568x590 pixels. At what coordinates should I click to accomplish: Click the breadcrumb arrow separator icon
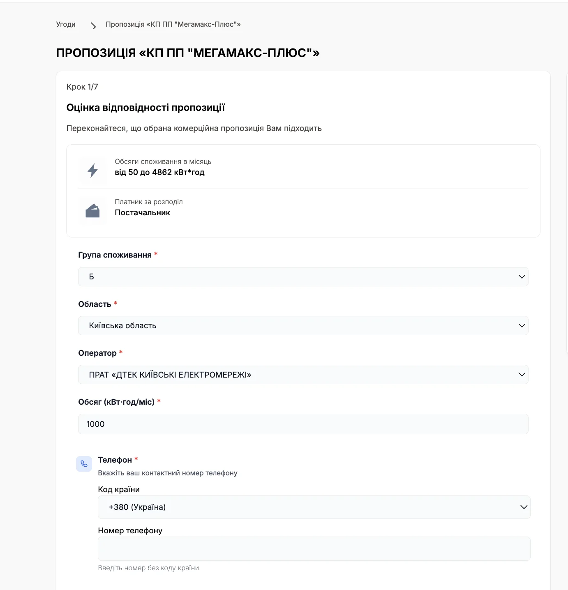point(93,26)
